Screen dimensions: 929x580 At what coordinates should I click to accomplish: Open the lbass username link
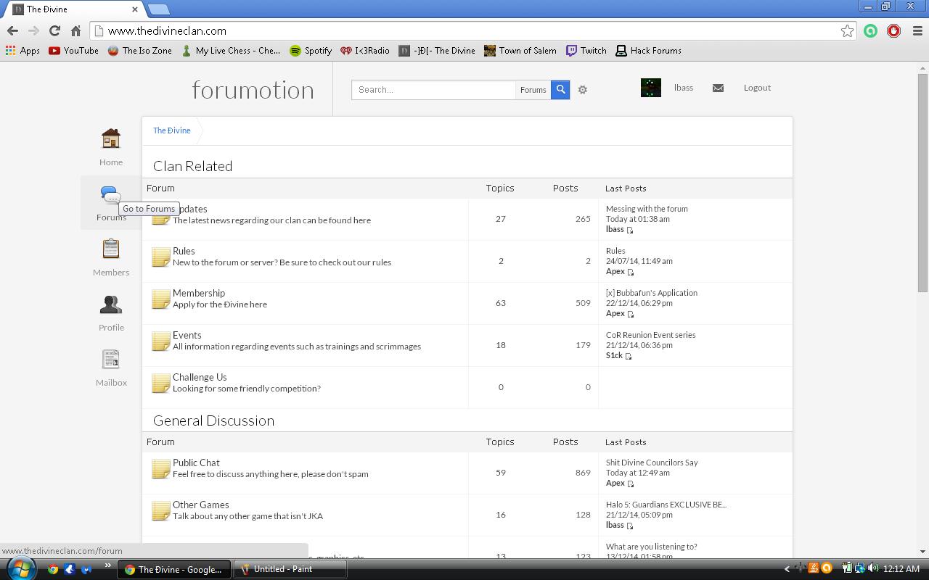[683, 88]
